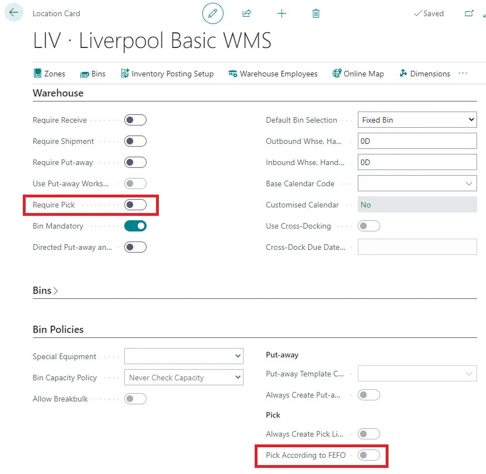Enable Require Pick switch
Screen dimensions: 486x474
click(135, 205)
